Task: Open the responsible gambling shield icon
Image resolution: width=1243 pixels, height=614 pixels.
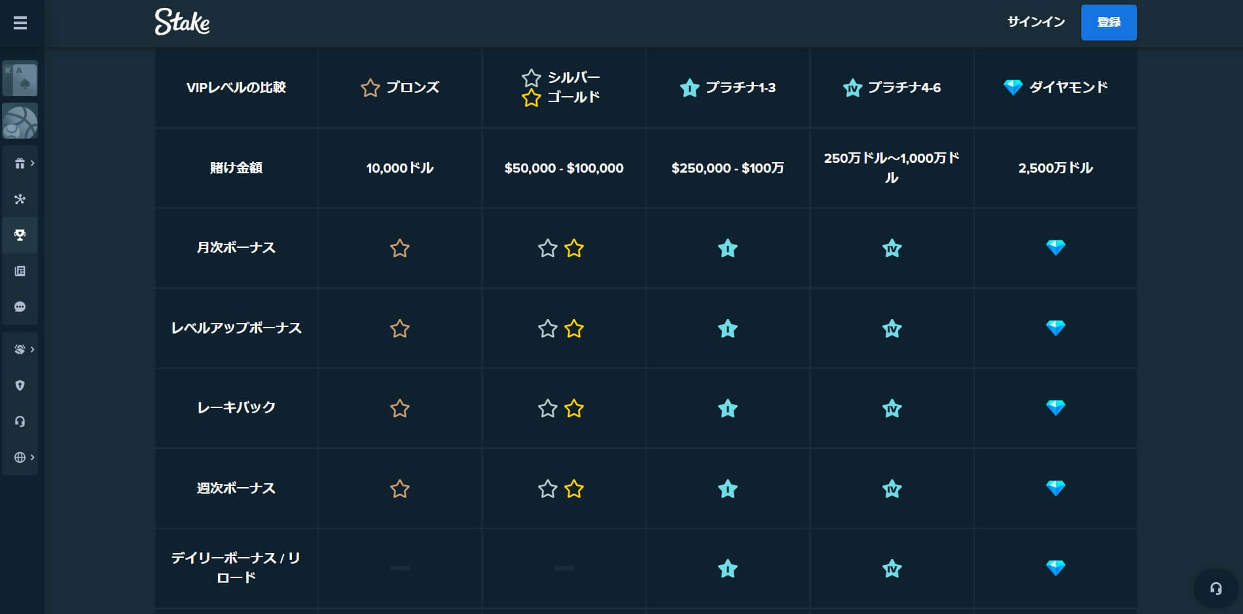Action: [x=20, y=386]
